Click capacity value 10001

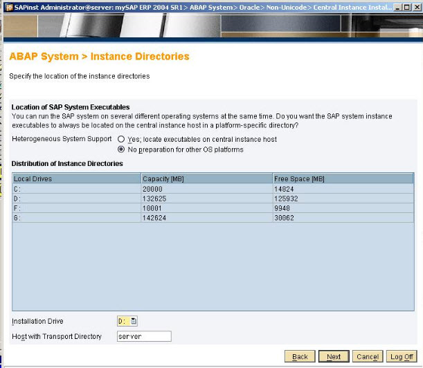tap(152, 208)
